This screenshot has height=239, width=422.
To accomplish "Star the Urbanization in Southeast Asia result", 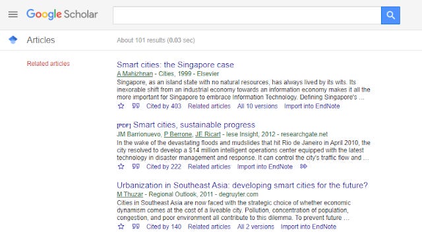I will [x=121, y=226].
